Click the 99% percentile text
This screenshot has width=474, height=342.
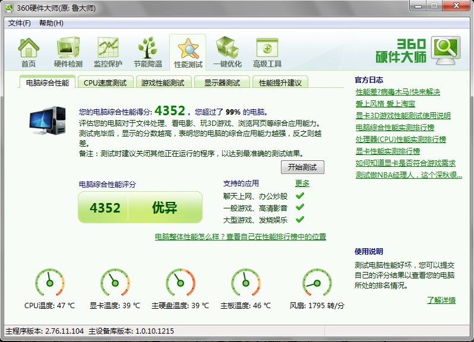233,112
